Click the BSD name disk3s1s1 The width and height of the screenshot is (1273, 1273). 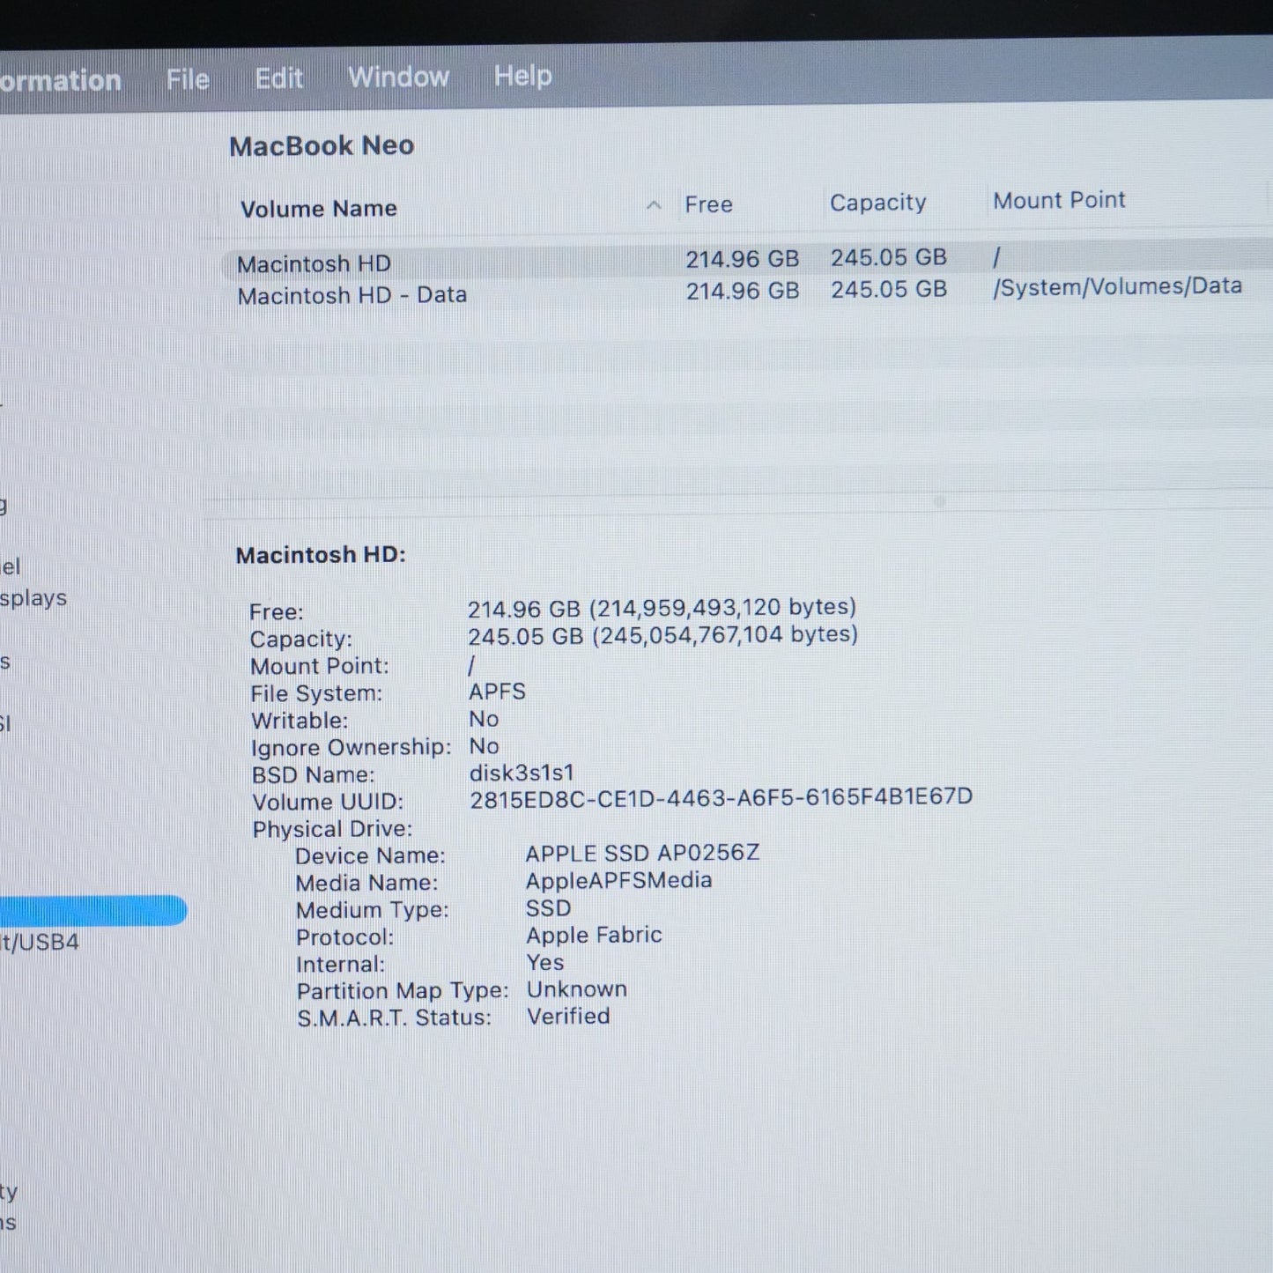[522, 773]
